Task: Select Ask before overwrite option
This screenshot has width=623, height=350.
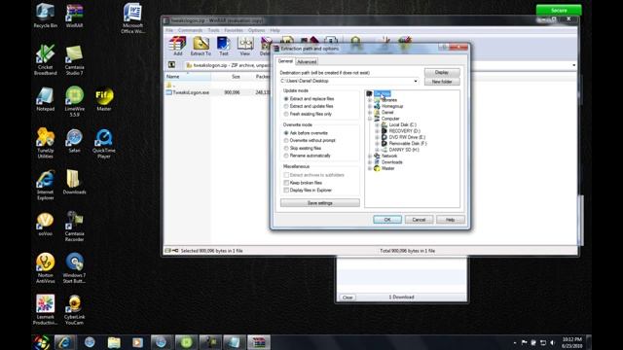Action: (306, 133)
